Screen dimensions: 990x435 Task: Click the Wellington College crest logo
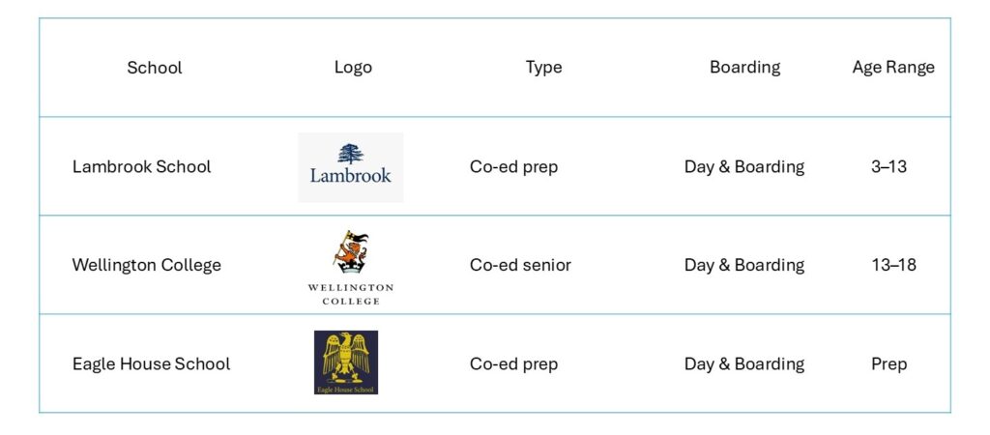tap(350, 267)
